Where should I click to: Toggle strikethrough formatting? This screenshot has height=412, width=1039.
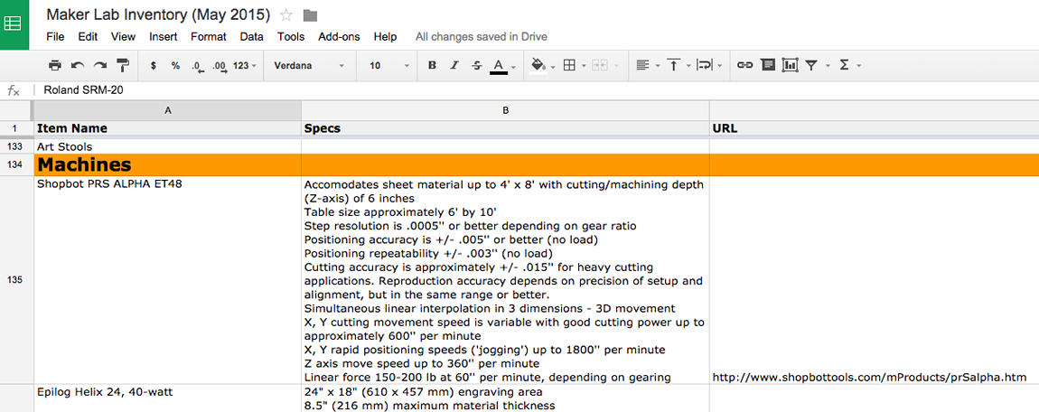[476, 65]
